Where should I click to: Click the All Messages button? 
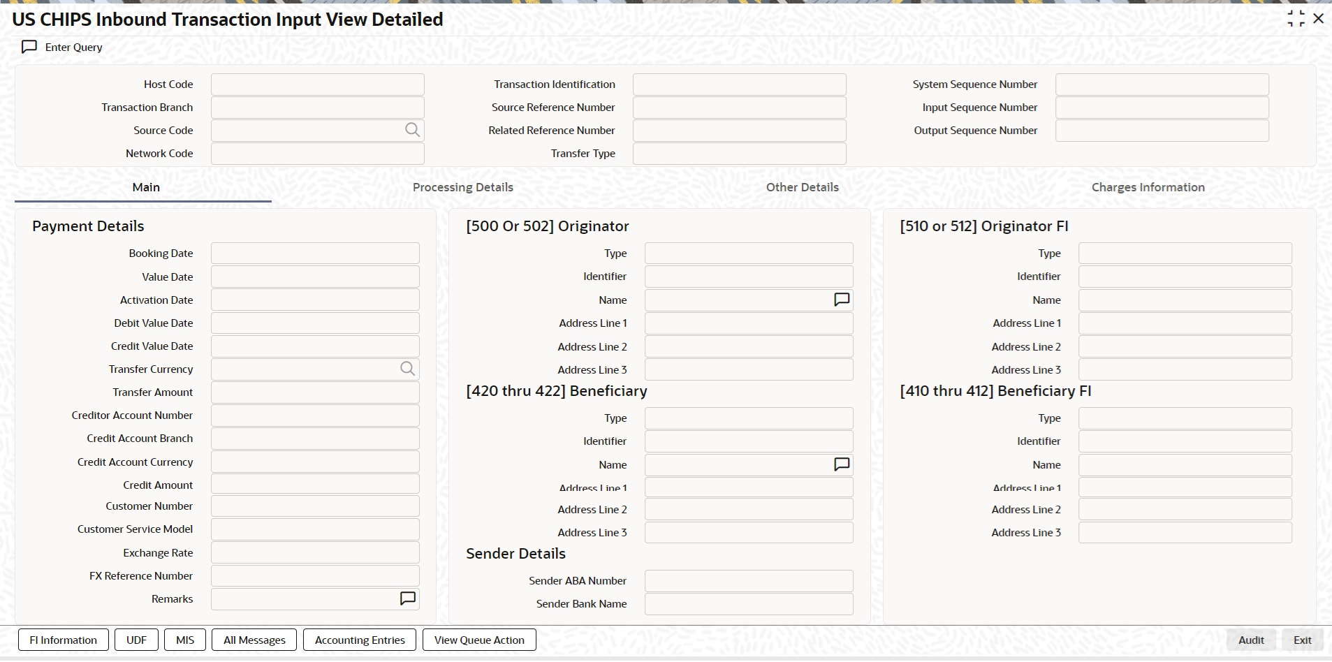point(254,639)
